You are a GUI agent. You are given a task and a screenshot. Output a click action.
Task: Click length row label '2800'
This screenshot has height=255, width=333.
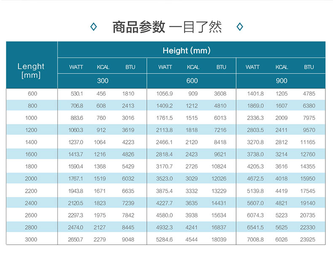(x=31, y=227)
